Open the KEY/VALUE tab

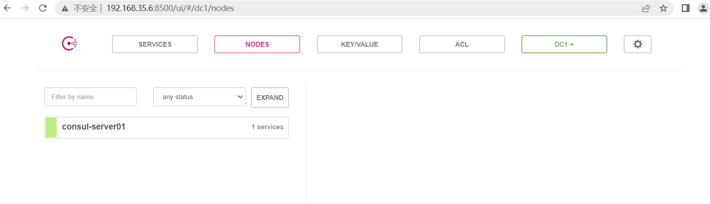359,44
